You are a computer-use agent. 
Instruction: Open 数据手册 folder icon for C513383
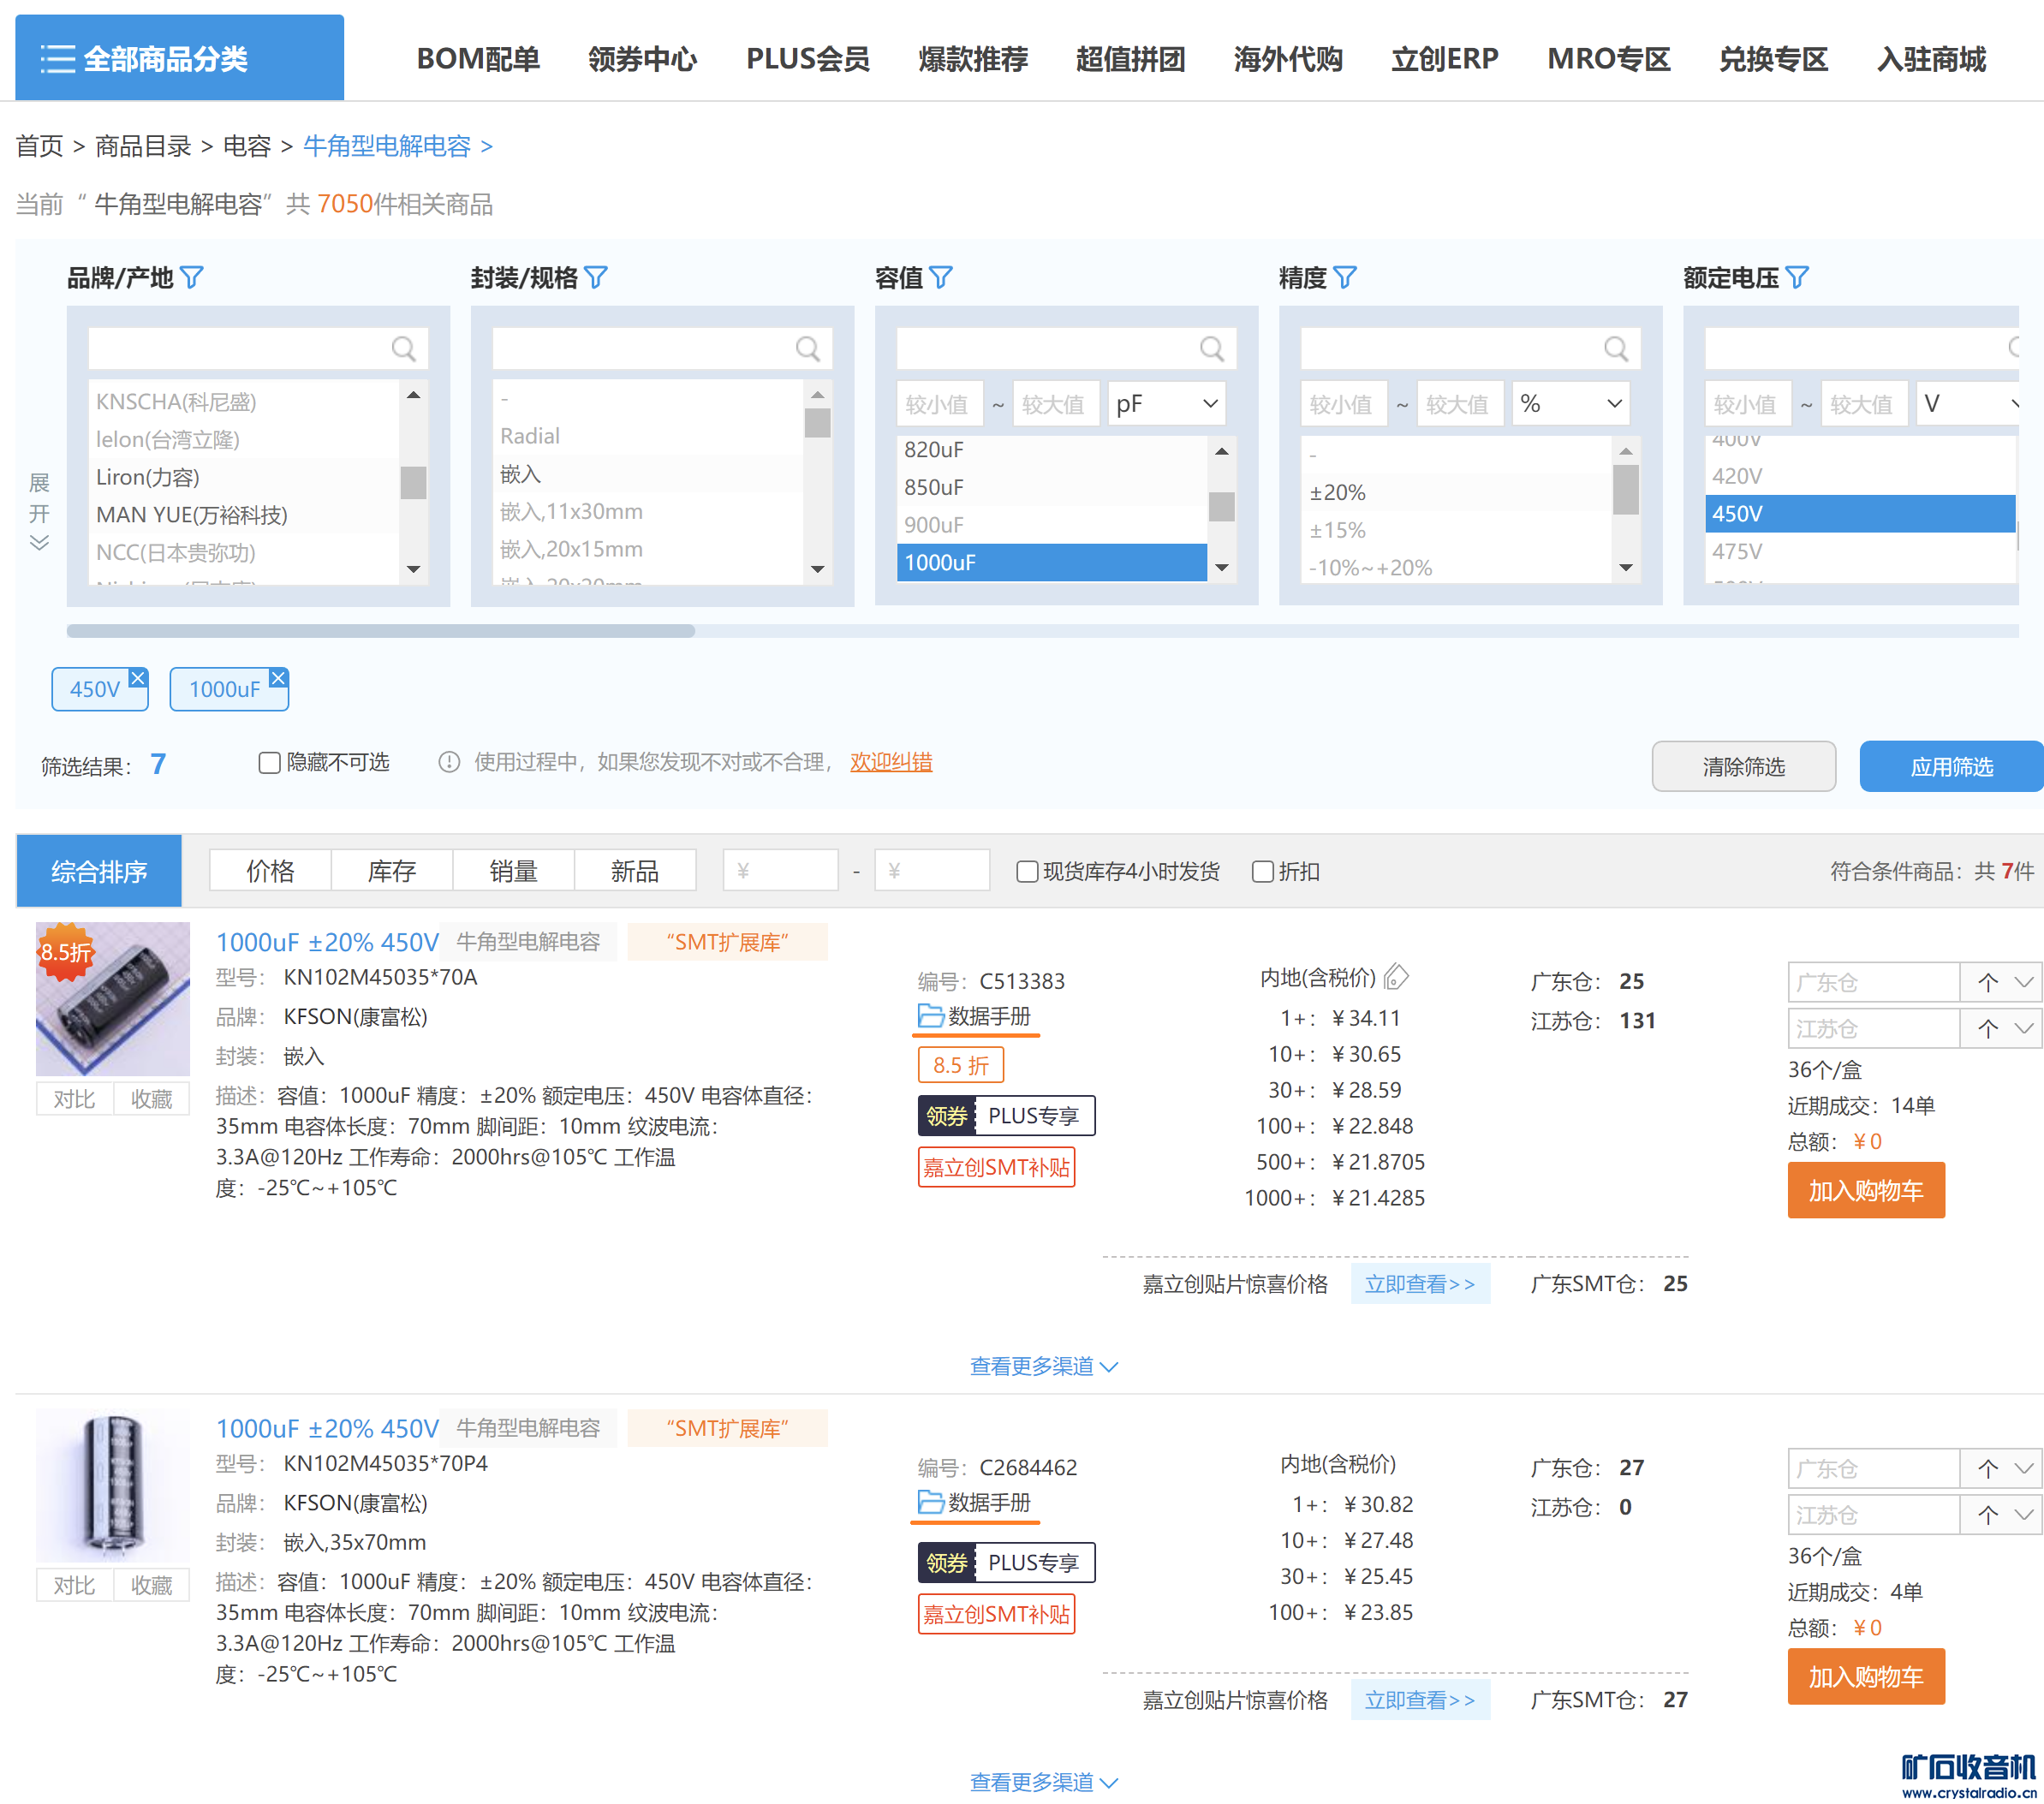[x=930, y=1015]
